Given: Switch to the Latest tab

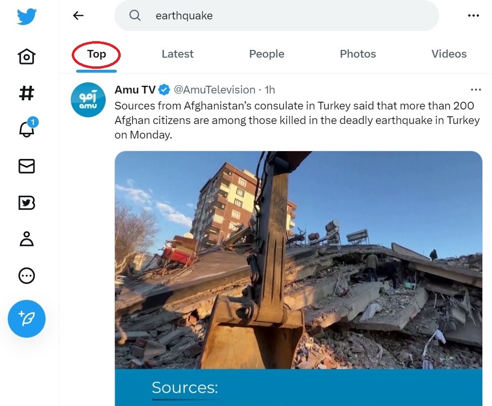Looking at the screenshot, I should [177, 54].
